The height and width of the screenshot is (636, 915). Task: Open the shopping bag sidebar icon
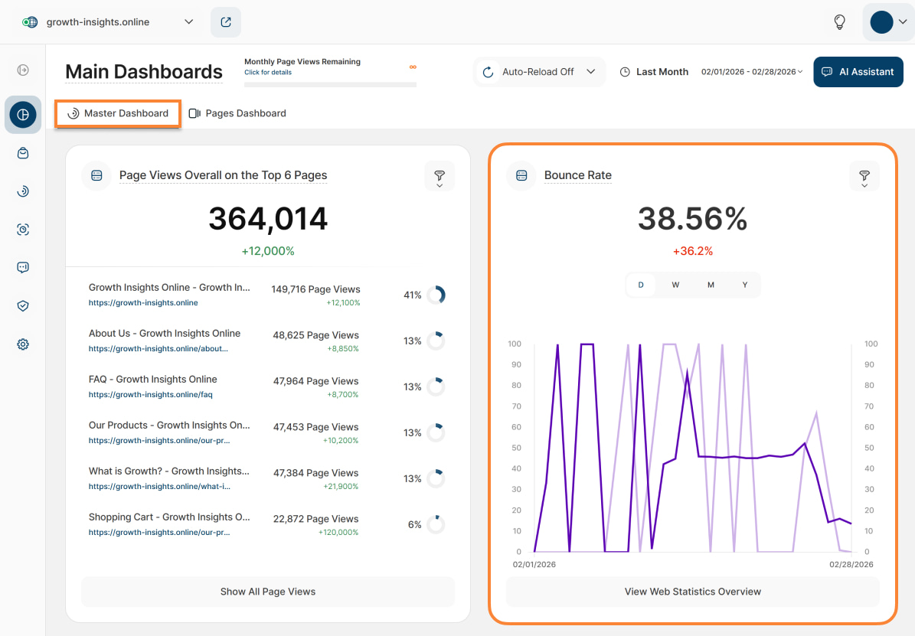coord(23,153)
